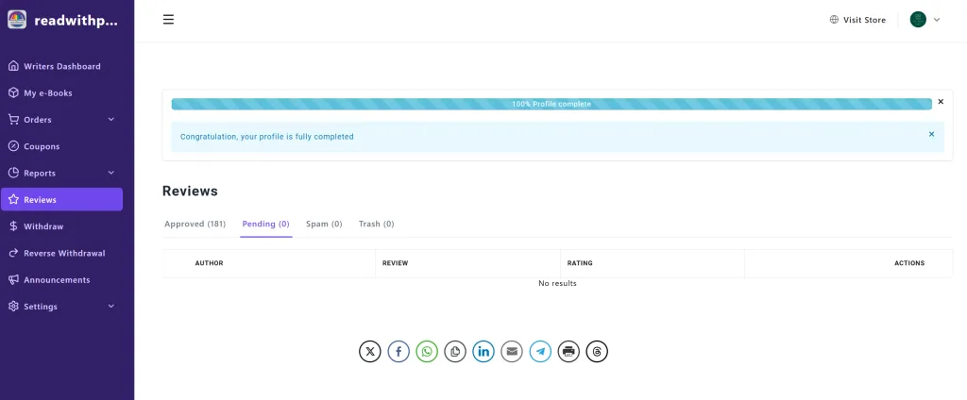Share via the Facebook icon
Image resolution: width=967 pixels, height=400 pixels.
[x=399, y=352]
